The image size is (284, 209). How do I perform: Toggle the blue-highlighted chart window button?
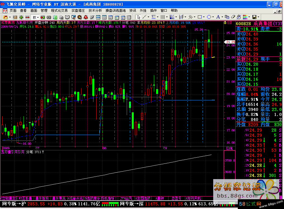point(123,17)
